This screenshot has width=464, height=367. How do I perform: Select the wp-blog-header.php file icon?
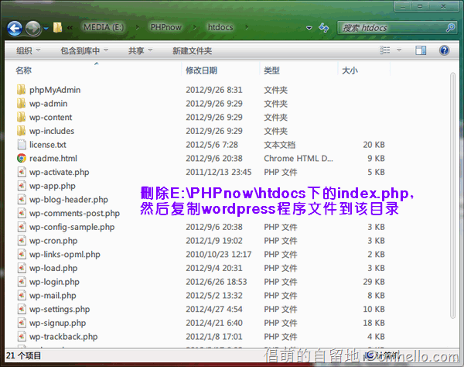coord(22,199)
